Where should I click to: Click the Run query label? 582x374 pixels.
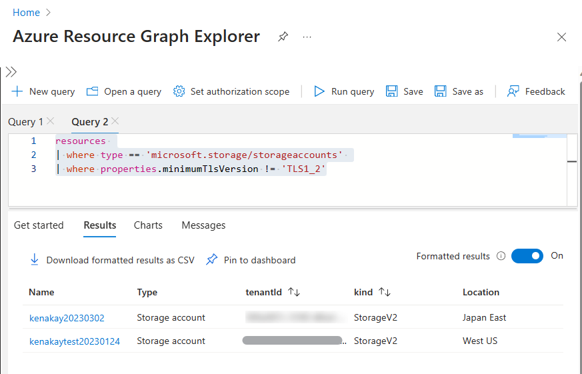coord(353,91)
